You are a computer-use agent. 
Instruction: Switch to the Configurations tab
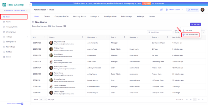click(x=110, y=16)
